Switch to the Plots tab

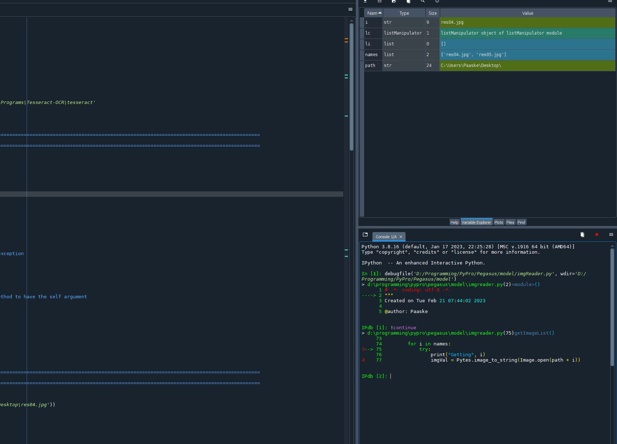[x=498, y=222]
